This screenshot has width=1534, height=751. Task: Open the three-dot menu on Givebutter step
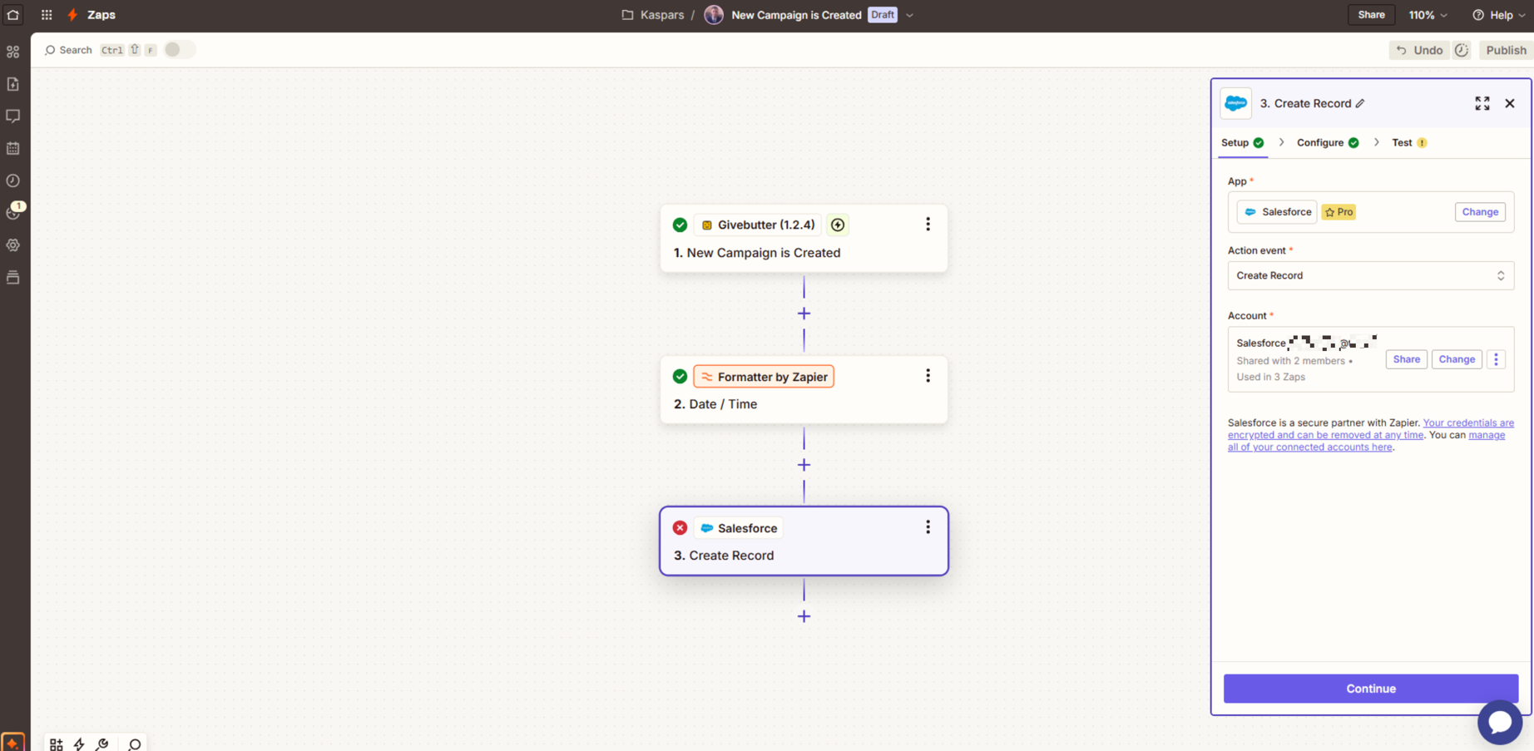(x=928, y=225)
